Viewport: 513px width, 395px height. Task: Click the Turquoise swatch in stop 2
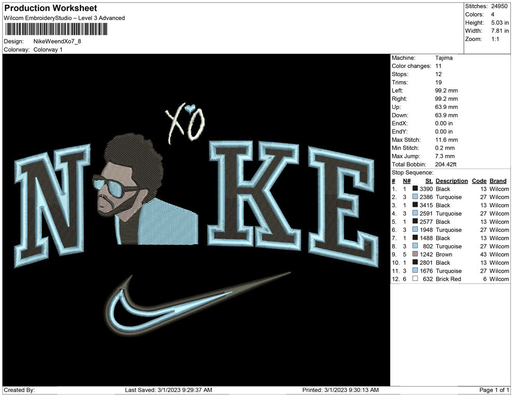415,196
